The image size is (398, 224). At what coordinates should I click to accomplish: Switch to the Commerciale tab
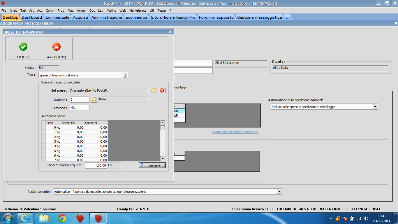coord(57,17)
